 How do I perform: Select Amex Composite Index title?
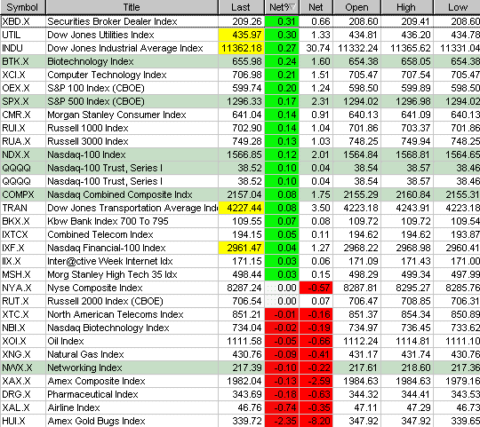coord(96,381)
